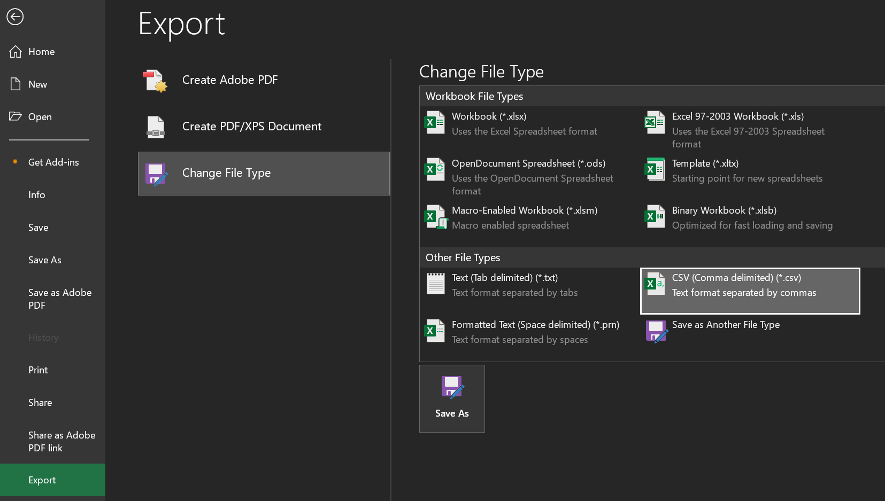
Task: Choose Save as Another File Type label
Action: tap(726, 325)
